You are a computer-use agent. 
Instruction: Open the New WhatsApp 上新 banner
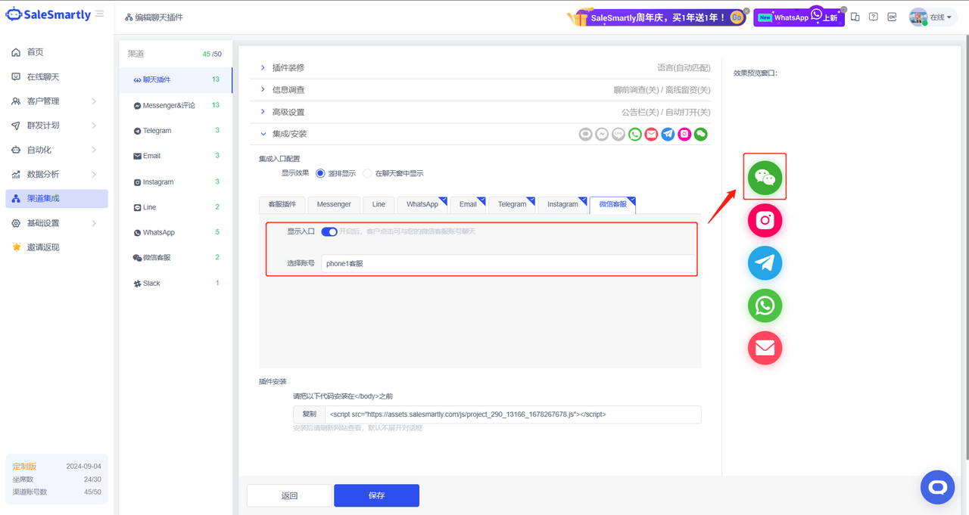[799, 17]
